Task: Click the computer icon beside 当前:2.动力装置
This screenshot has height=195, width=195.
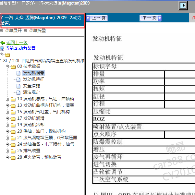Action: pyautogui.click(x=2, y=48)
